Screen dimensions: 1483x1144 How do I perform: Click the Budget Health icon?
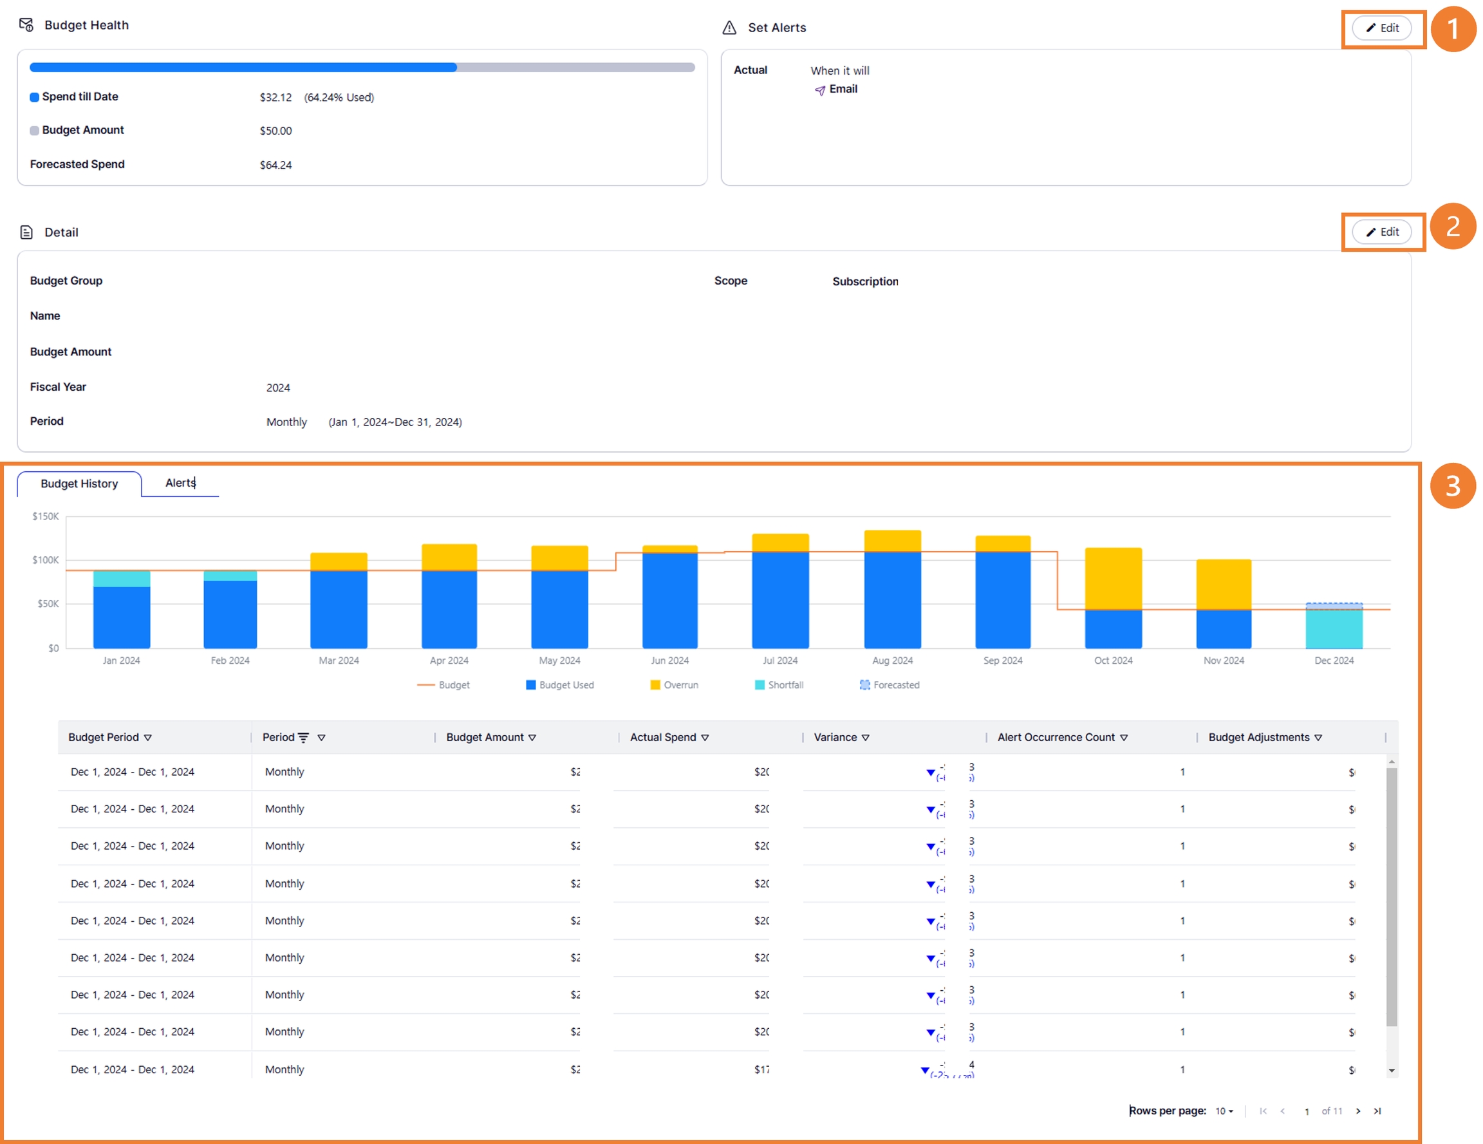[26, 25]
